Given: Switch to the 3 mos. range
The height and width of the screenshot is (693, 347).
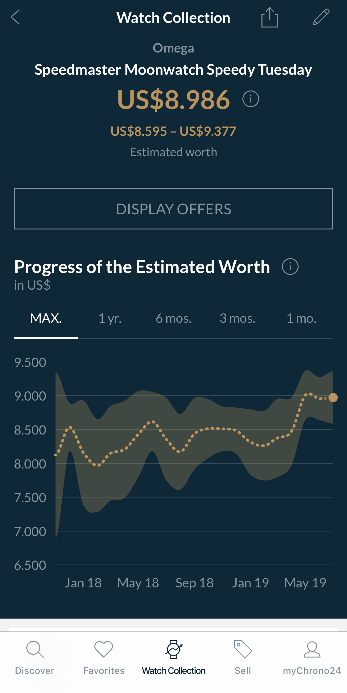Looking at the screenshot, I should click(237, 318).
